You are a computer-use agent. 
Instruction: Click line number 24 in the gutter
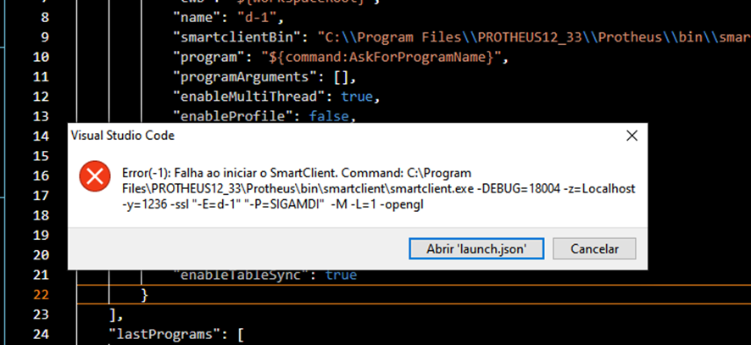42,333
